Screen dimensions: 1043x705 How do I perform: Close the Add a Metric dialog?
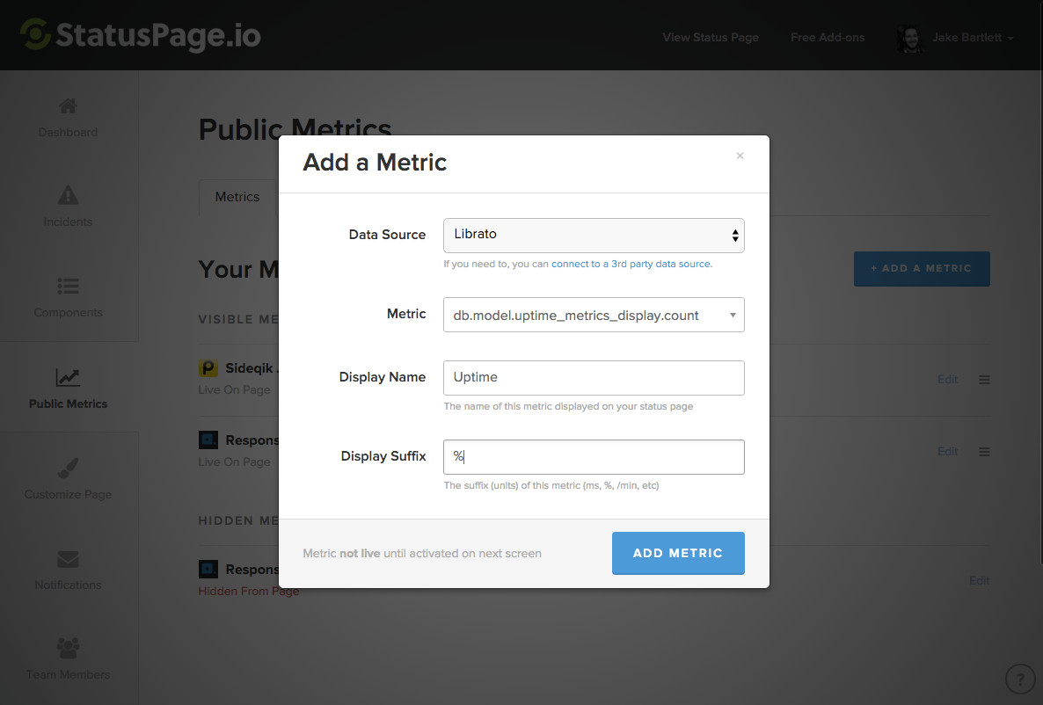coord(740,156)
